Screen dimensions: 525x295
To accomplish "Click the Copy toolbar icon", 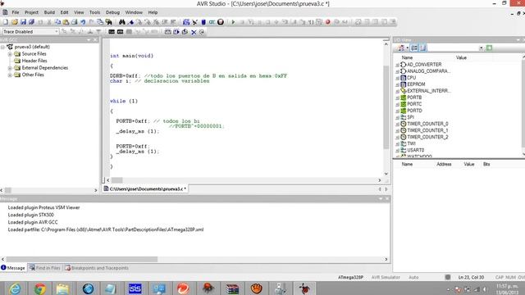I will pyautogui.click(x=57, y=22).
